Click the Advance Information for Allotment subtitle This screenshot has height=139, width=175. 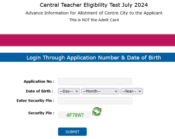pyautogui.click(x=94, y=13)
